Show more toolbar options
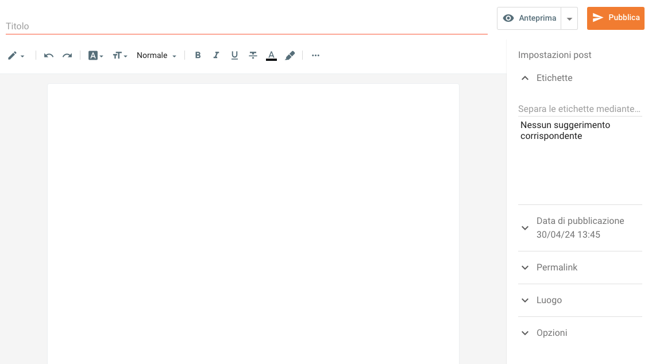652x364 pixels. point(315,55)
